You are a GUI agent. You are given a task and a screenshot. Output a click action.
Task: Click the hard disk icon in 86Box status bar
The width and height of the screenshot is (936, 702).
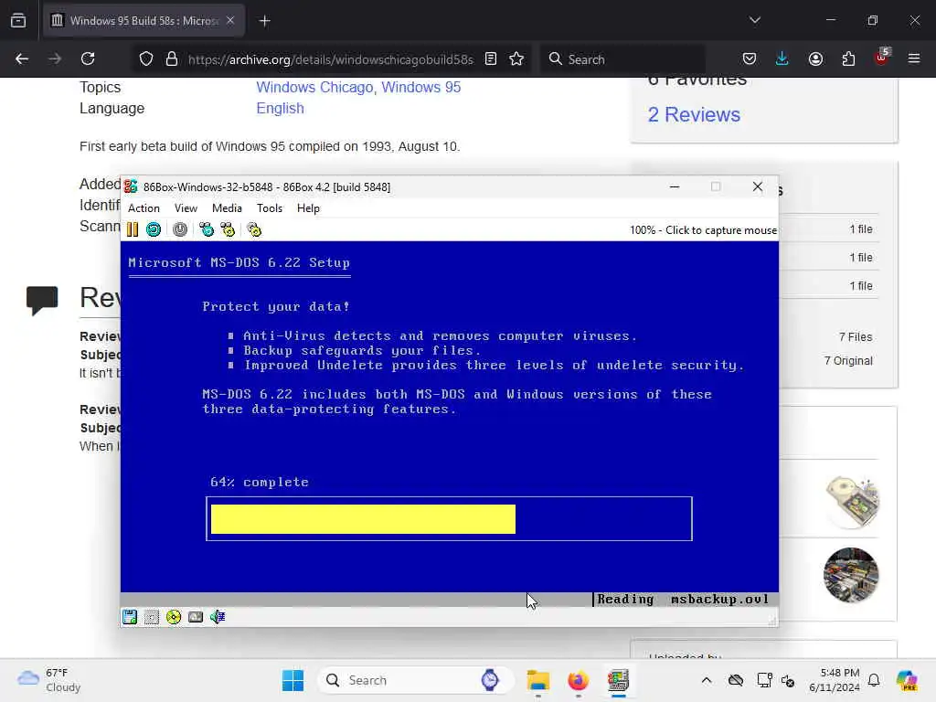[x=196, y=617]
